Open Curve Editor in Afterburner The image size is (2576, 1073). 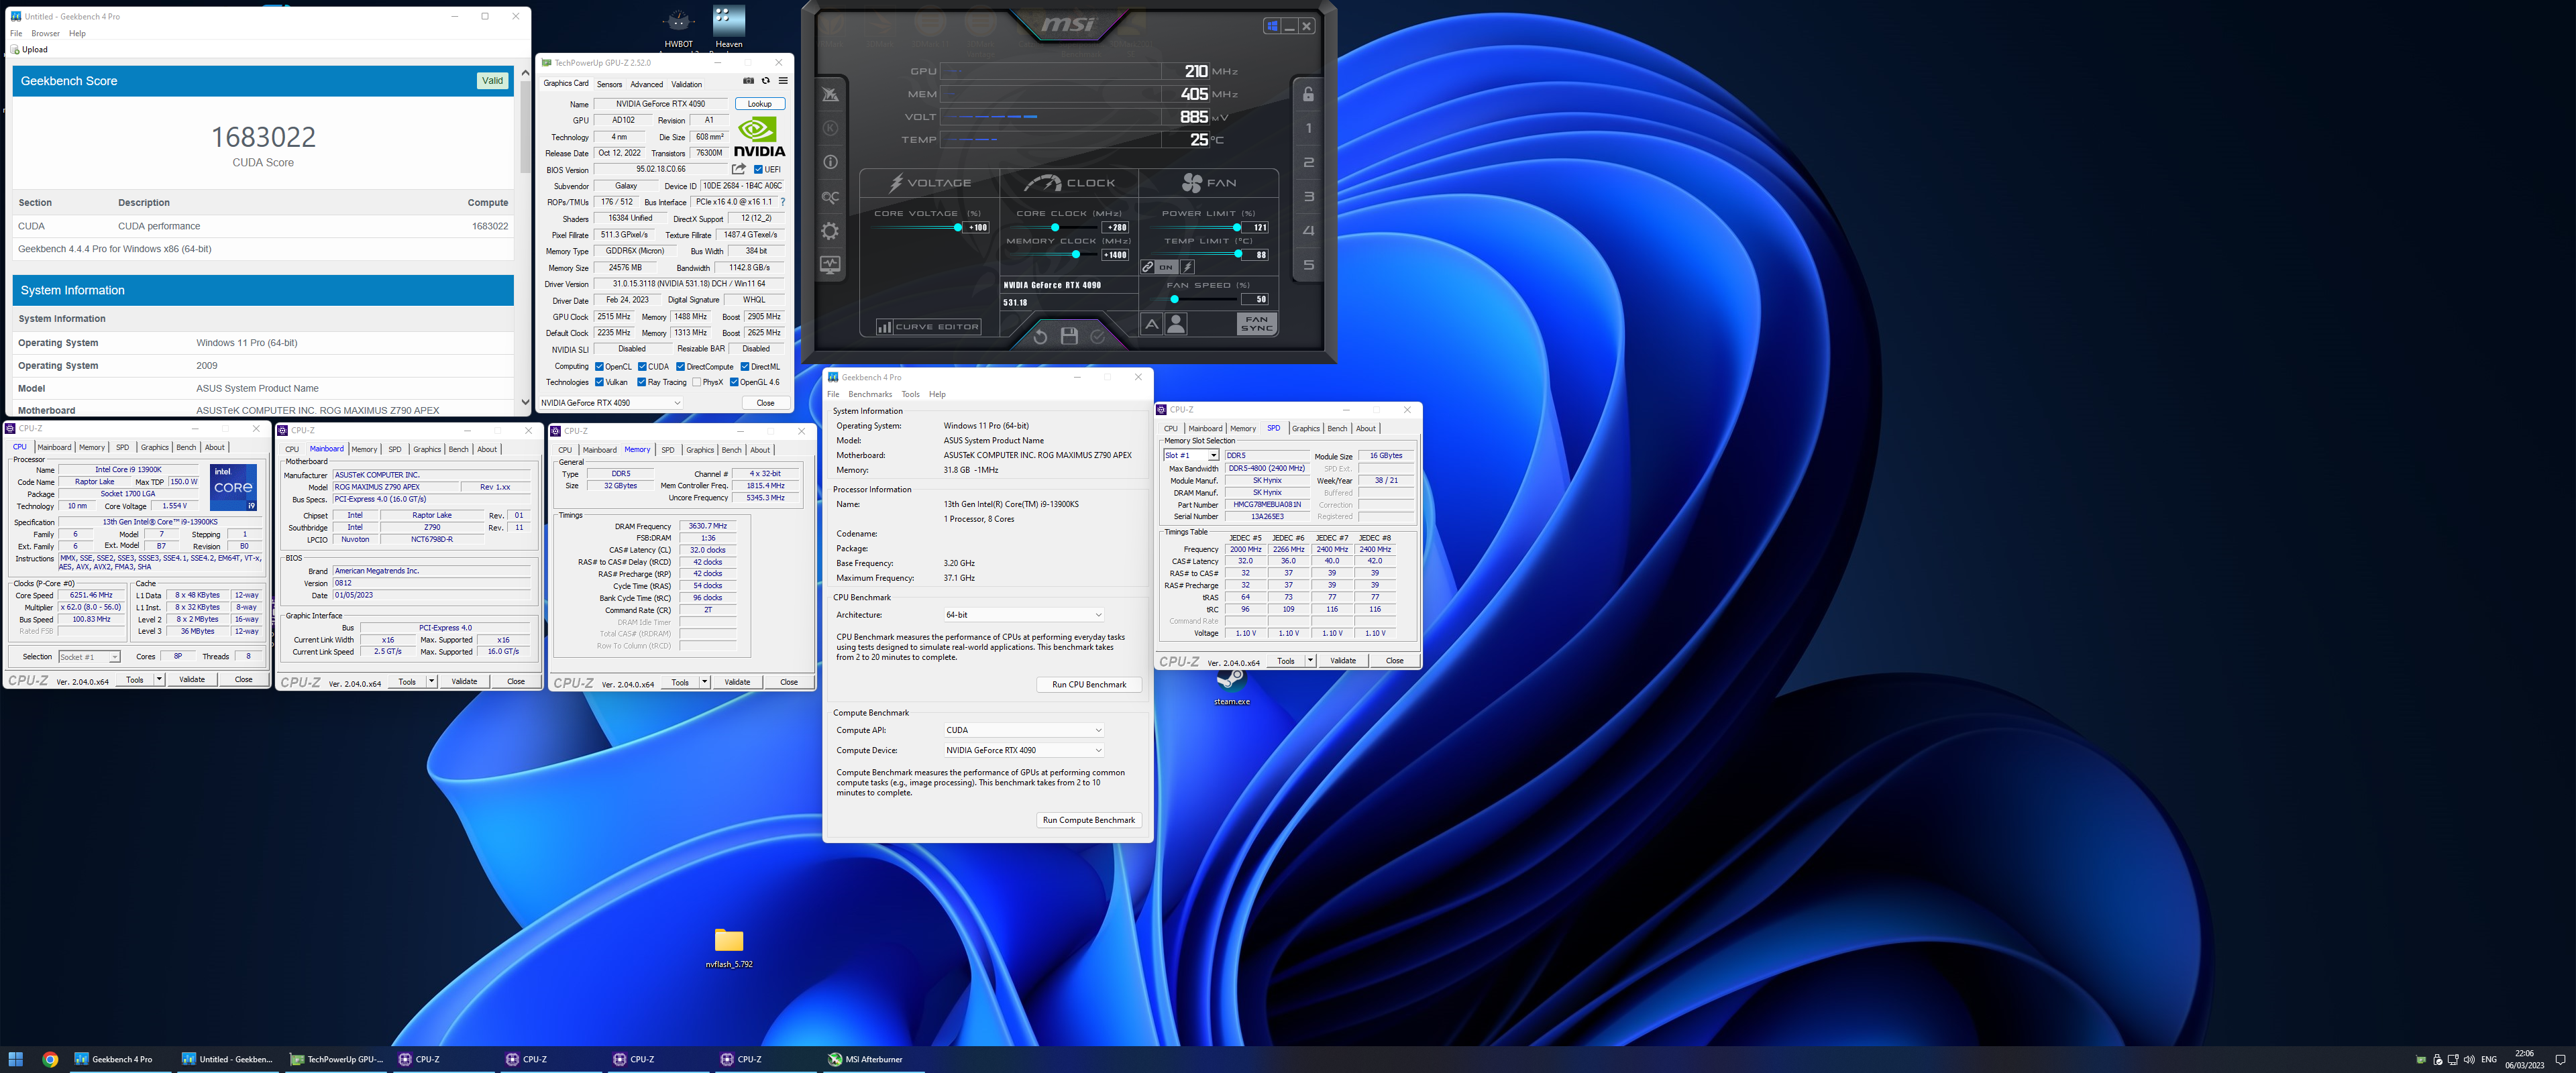click(929, 327)
